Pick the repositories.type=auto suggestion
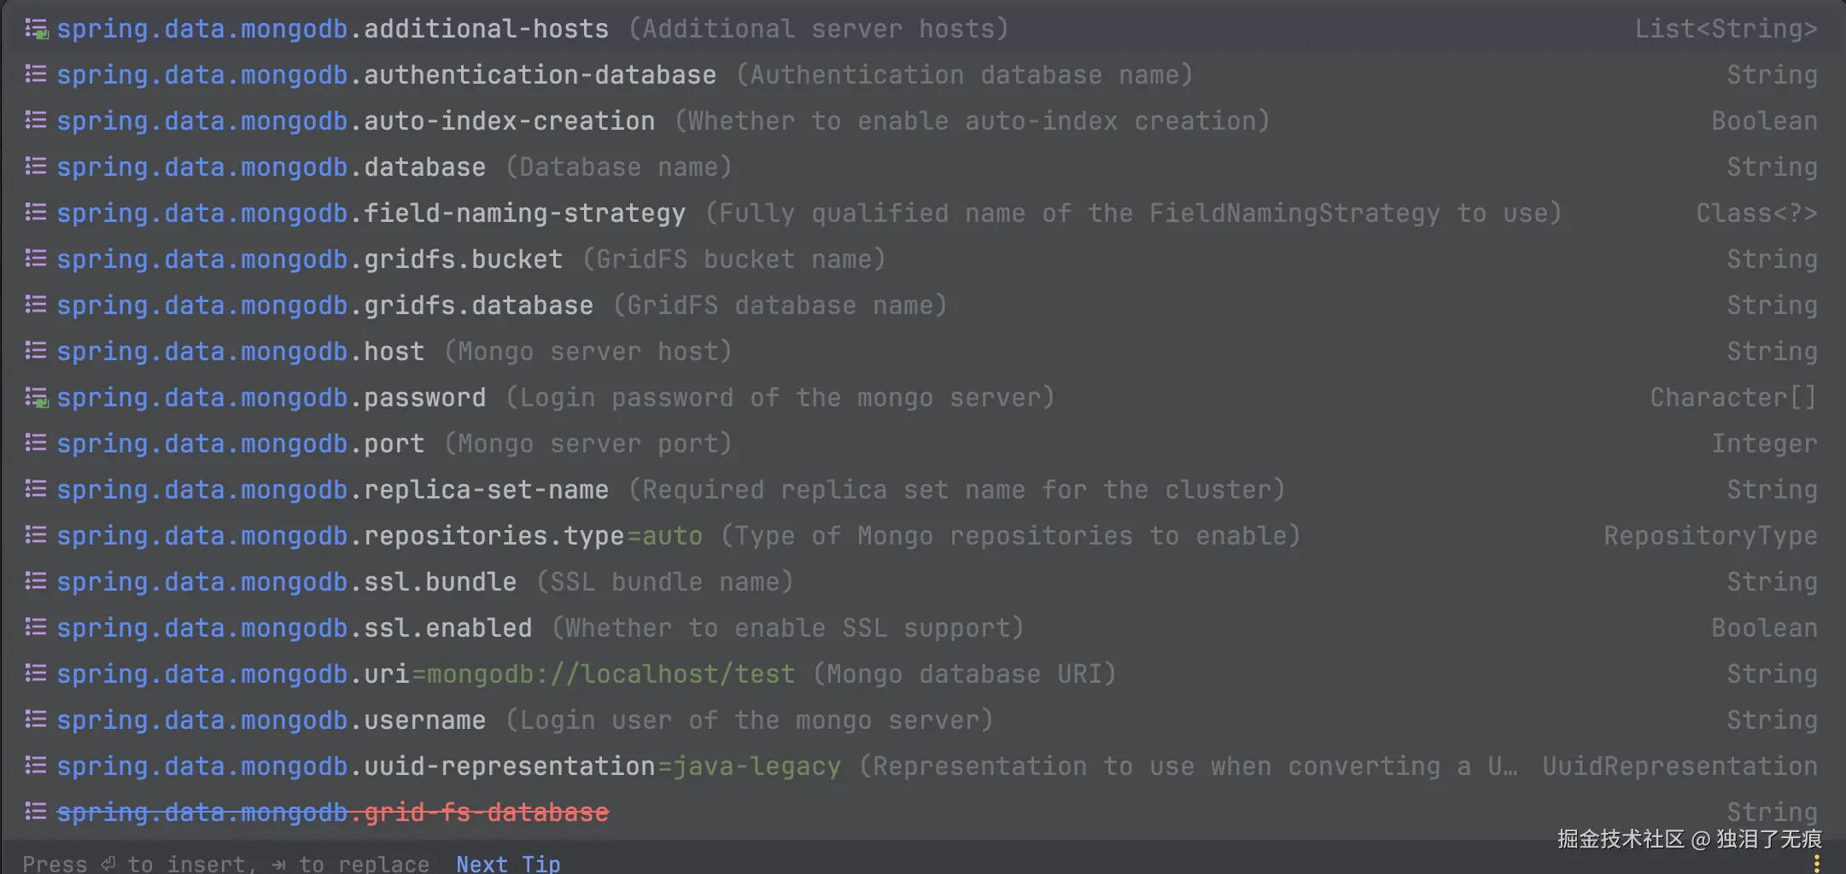 (x=379, y=536)
